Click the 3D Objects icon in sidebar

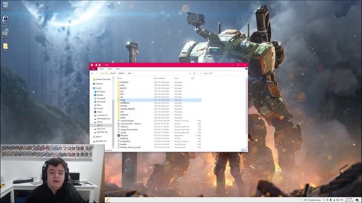[x=95, y=91]
